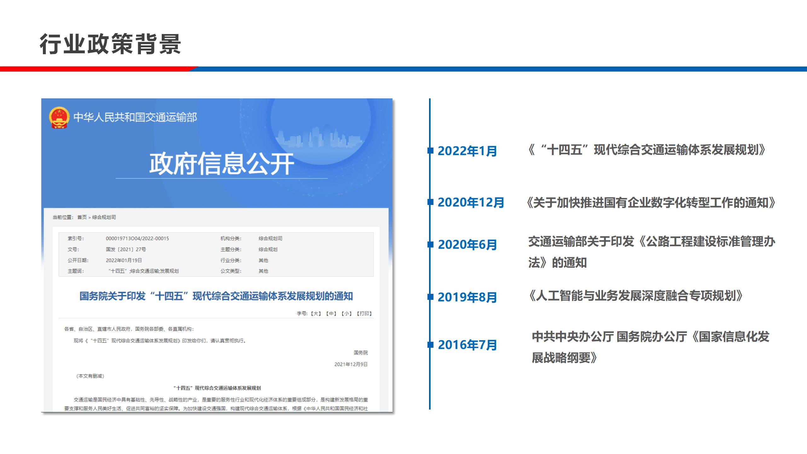Click the greeting line 各省、自治区、直辖市人民政府
Image resolution: width=807 pixels, height=454 pixels.
pyautogui.click(x=129, y=329)
